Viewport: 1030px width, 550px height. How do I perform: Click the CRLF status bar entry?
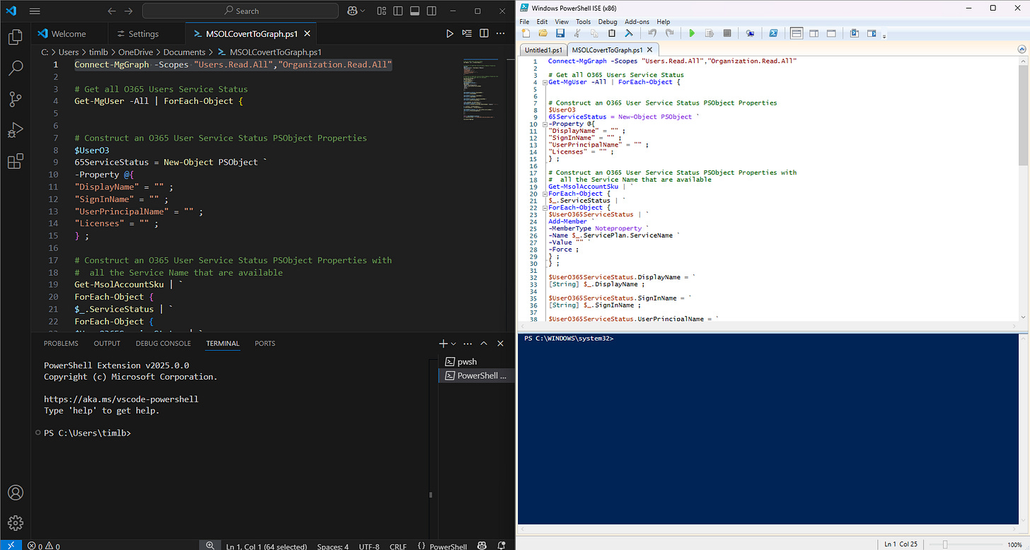click(398, 546)
